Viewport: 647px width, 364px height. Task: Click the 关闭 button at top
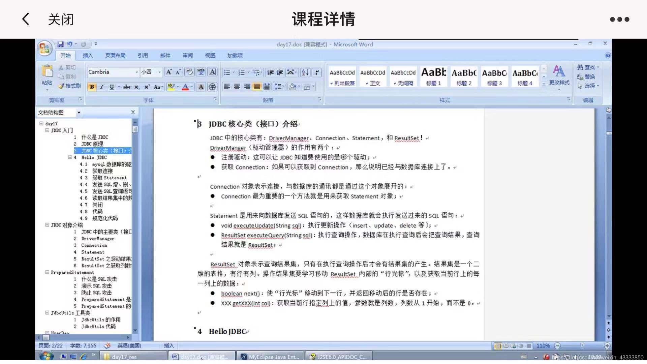click(61, 19)
